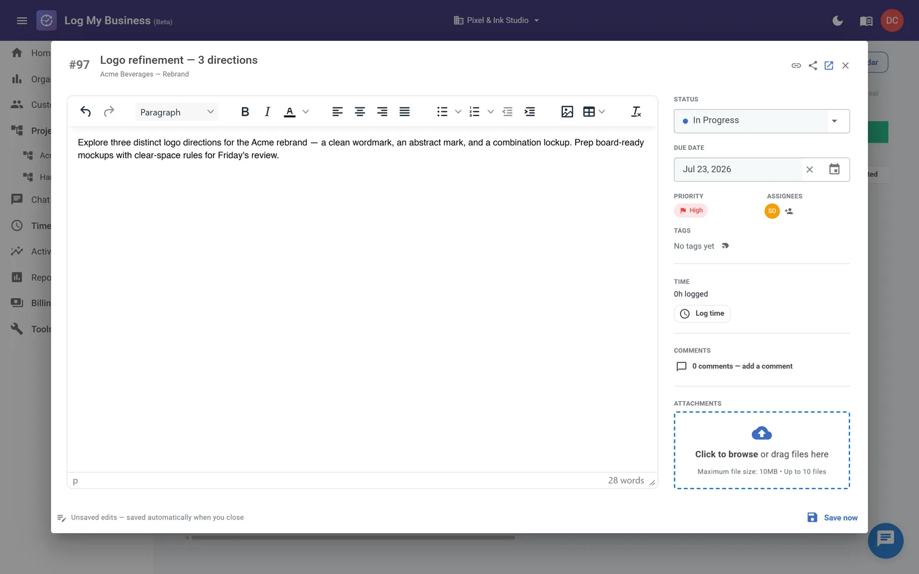Open the main hamburger menu
This screenshot has height=574, width=919.
point(22,21)
